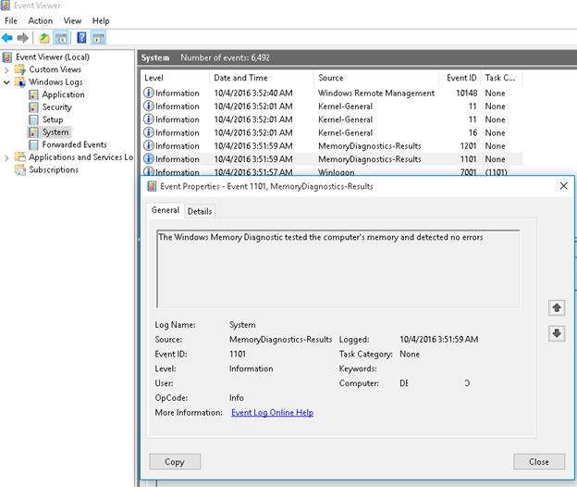Switch to the Details tab
This screenshot has height=487, width=577.
pyautogui.click(x=200, y=211)
